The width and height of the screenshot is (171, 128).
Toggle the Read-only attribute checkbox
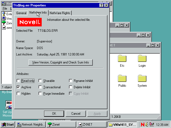pos(18,81)
